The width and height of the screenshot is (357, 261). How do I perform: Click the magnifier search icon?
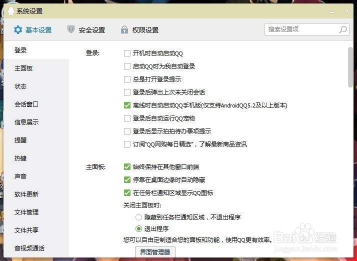coord(343,29)
